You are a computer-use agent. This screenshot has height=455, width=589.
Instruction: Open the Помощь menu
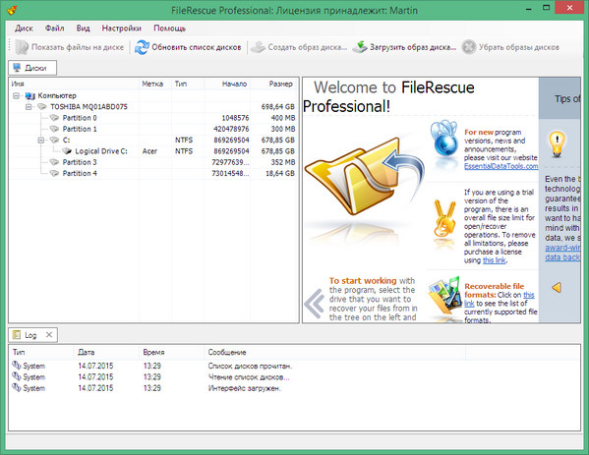(169, 28)
